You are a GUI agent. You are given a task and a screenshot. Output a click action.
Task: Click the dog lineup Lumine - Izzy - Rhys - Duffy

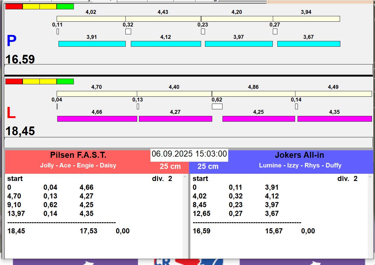300,165
